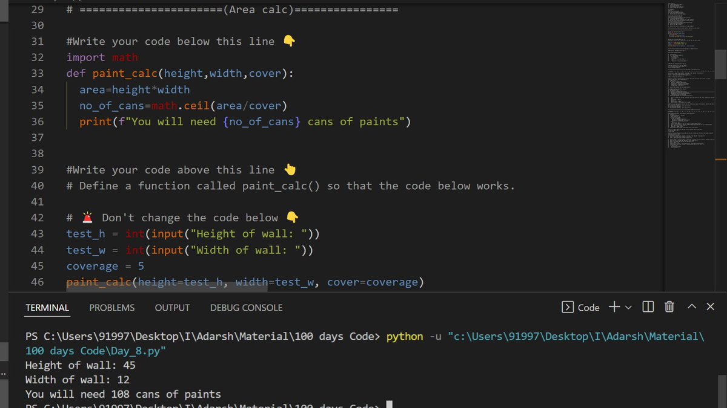The width and height of the screenshot is (727, 408).
Task: Open a new terminal with the plus icon
Action: [x=614, y=307]
